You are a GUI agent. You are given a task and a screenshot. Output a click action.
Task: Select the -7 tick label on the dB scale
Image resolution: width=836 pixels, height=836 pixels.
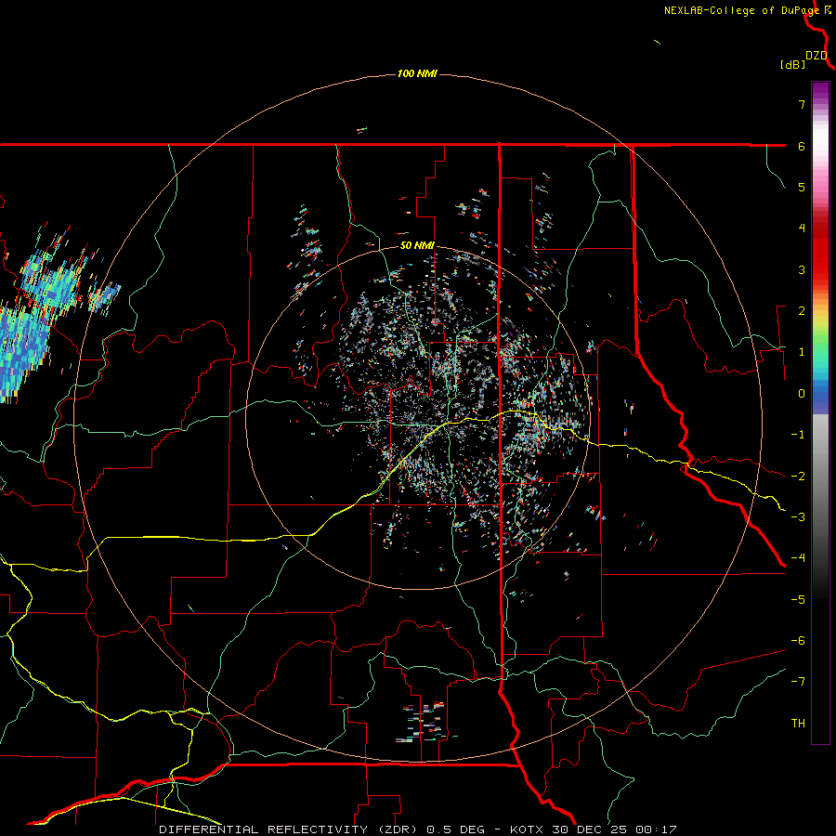pyautogui.click(x=798, y=682)
